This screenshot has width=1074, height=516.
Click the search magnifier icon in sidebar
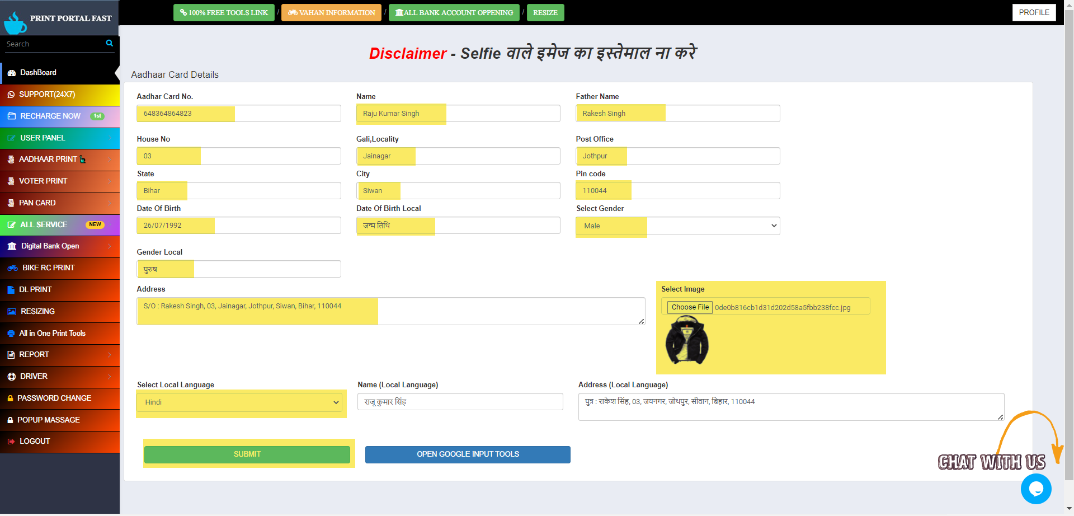tap(109, 43)
